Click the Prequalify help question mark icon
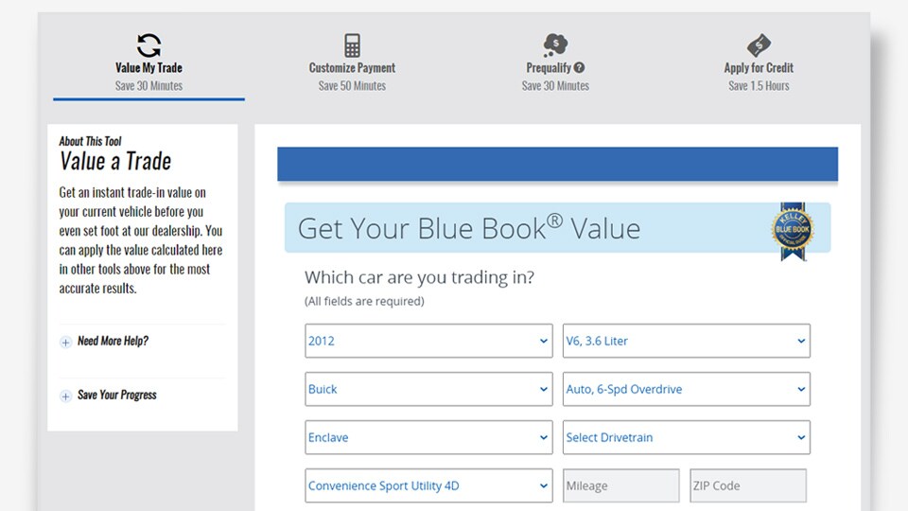Screen dimensions: 908x511 (579, 68)
